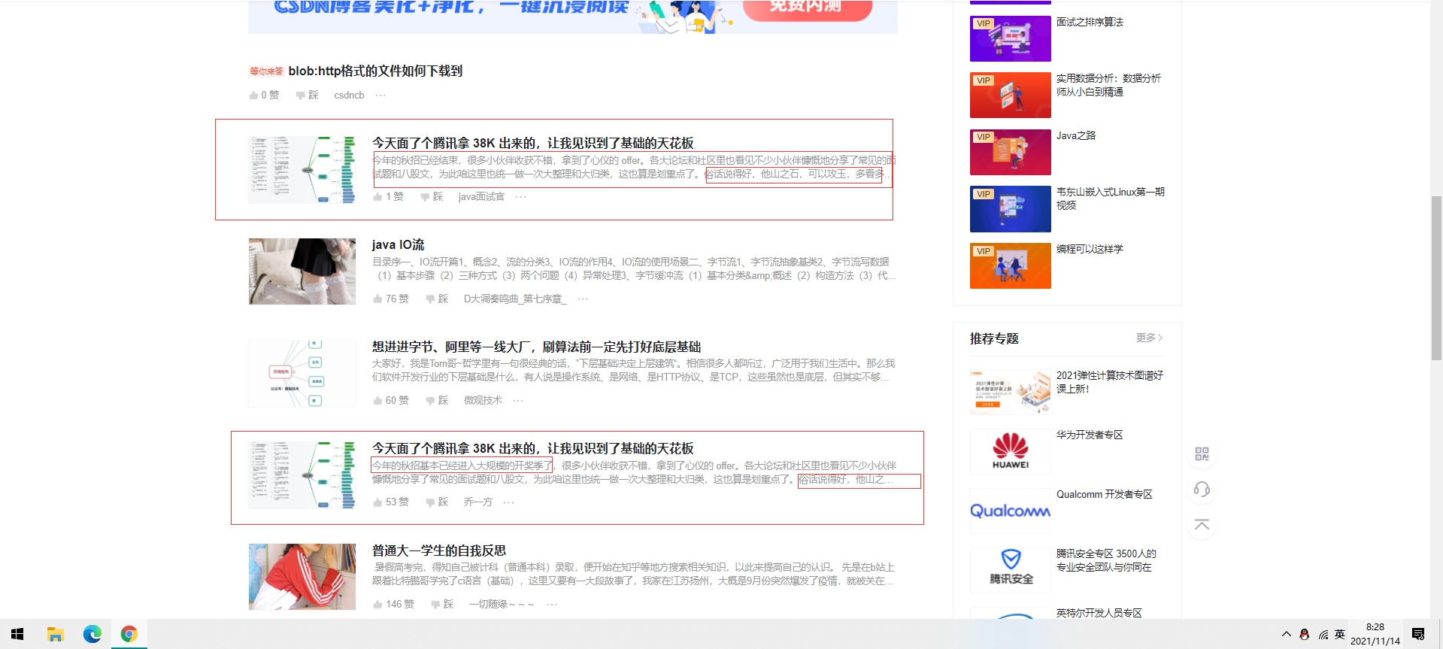Visit author java面试官's profile
Screen dimensions: 1443x649
pos(481,197)
